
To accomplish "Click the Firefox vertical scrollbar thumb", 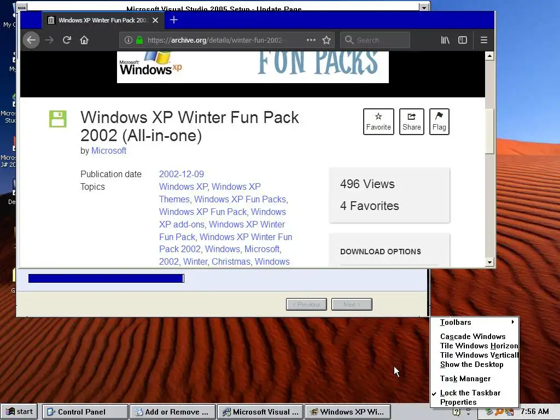I will [x=489, y=131].
